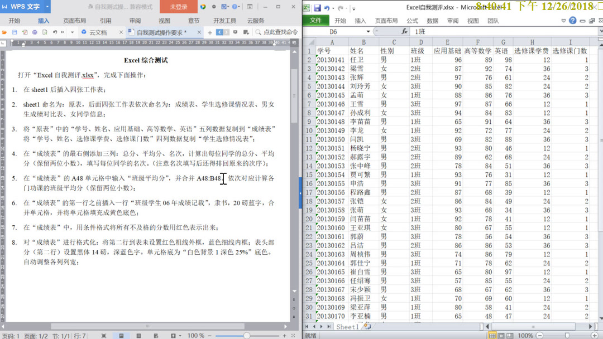The image size is (603, 339).
Task: Click the Save icon in Excel quick access toolbar
Action: (318, 8)
